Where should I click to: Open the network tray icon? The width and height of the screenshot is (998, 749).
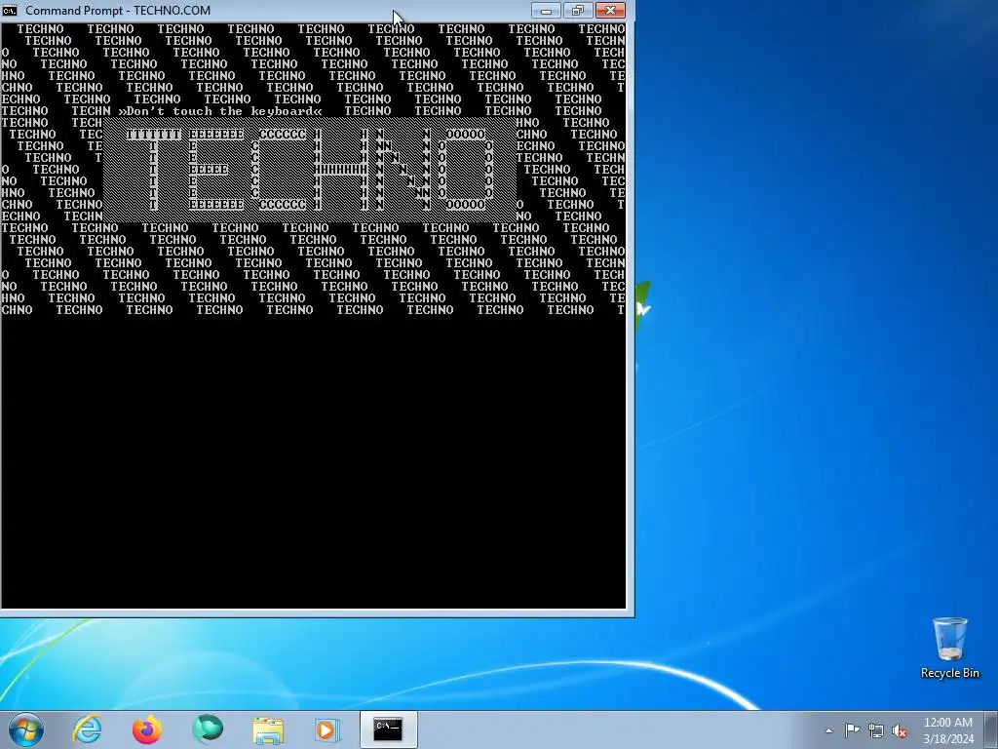coord(876,730)
